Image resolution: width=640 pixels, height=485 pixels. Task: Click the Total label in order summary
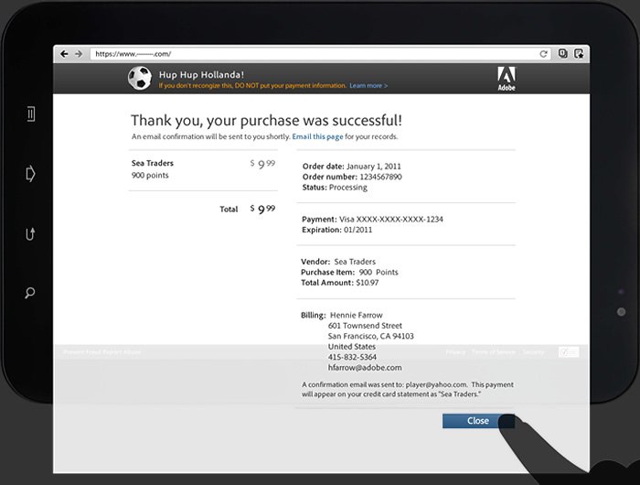(x=229, y=210)
